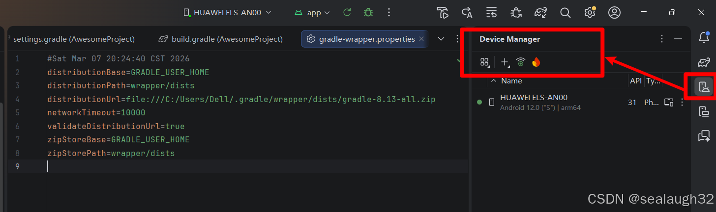716x212 pixels.
Task: Click the distributionUrl line in editor
Action: click(241, 100)
